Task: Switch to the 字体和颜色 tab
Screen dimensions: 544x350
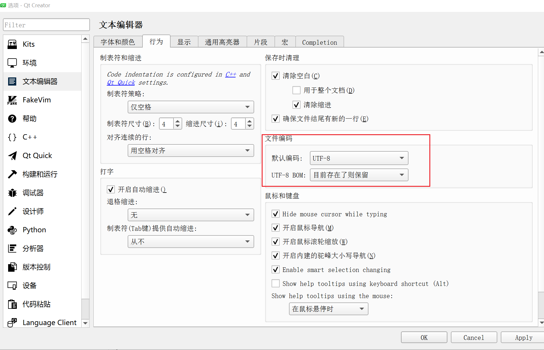Action: pyautogui.click(x=118, y=42)
